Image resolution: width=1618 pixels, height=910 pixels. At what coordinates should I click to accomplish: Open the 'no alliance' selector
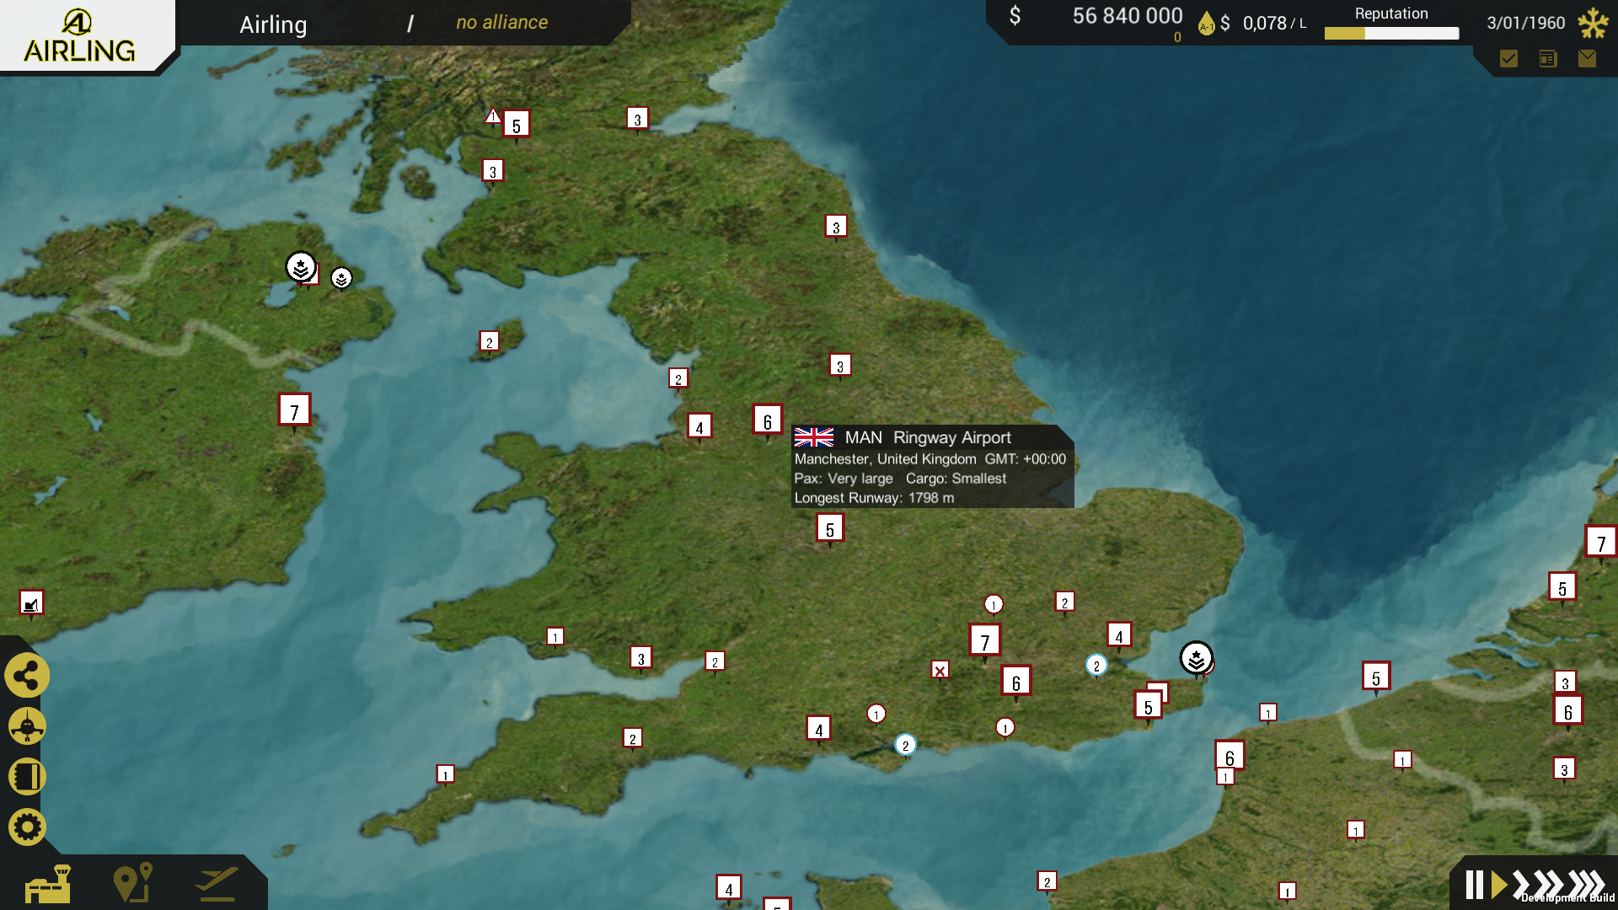coord(501,22)
